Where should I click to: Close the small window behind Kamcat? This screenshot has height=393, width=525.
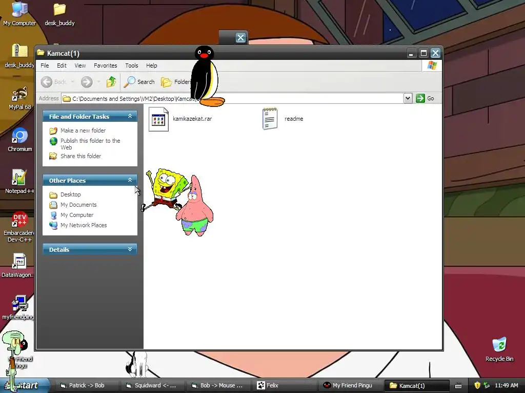point(240,37)
